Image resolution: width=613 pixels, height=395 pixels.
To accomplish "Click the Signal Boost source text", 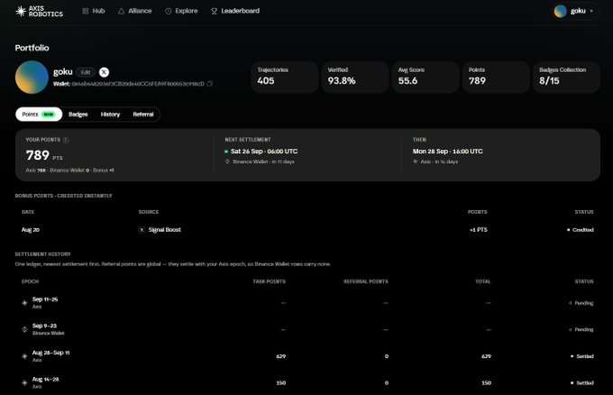I will [x=165, y=230].
